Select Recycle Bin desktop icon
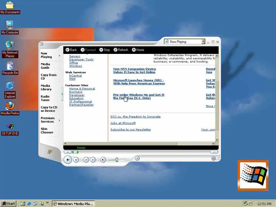 tap(10, 68)
